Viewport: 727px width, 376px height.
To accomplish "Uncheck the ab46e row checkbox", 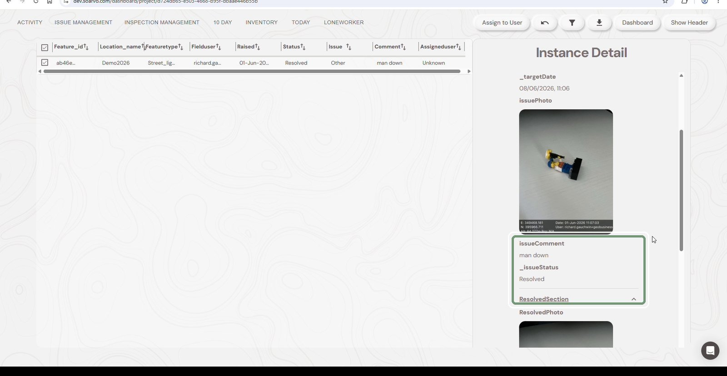I will (45, 62).
